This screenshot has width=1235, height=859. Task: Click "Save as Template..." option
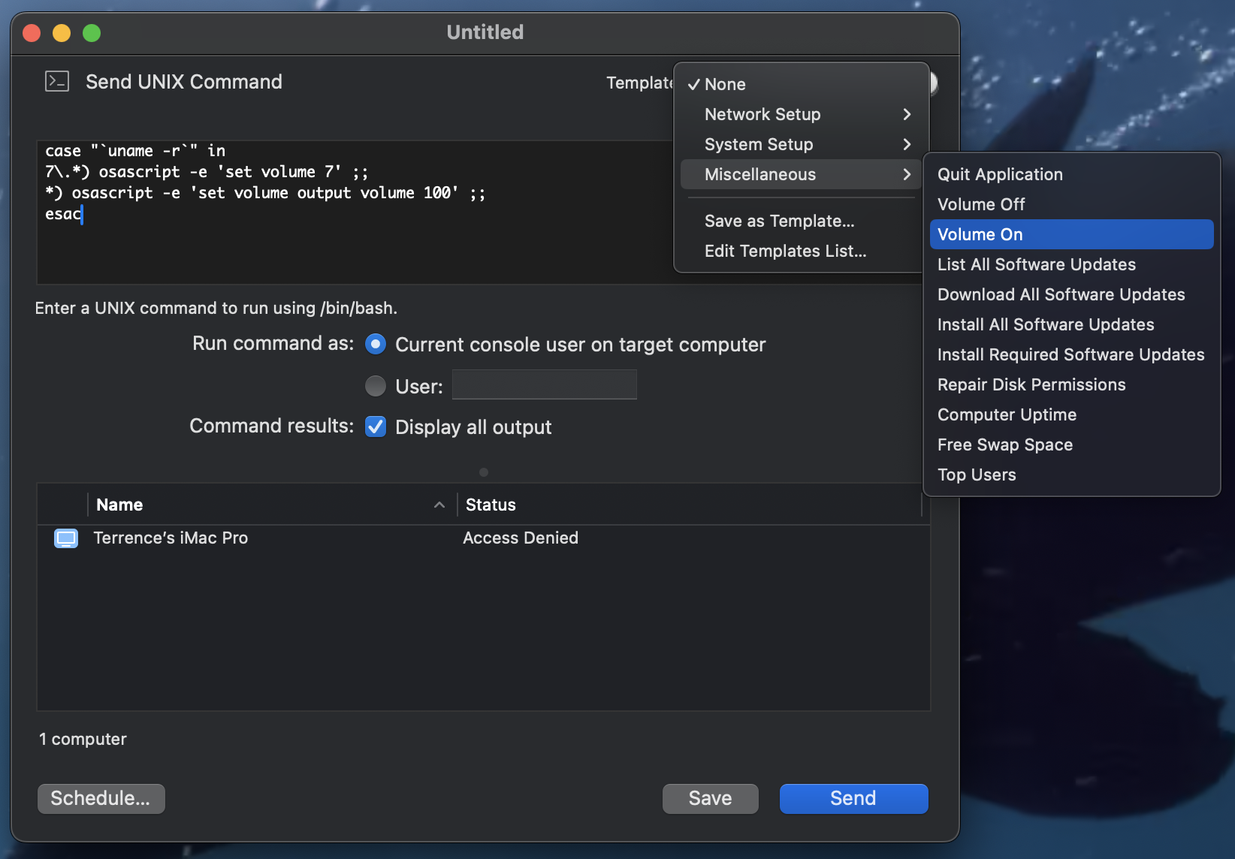(779, 221)
